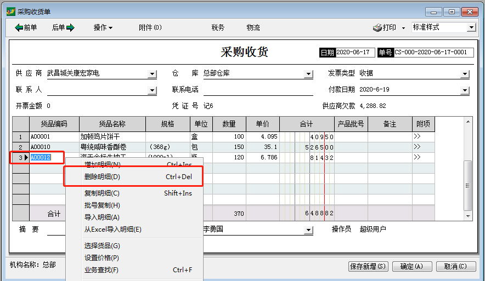Click 加顿鸡片饼干 product name cell
485x281 pixels.
[112, 136]
